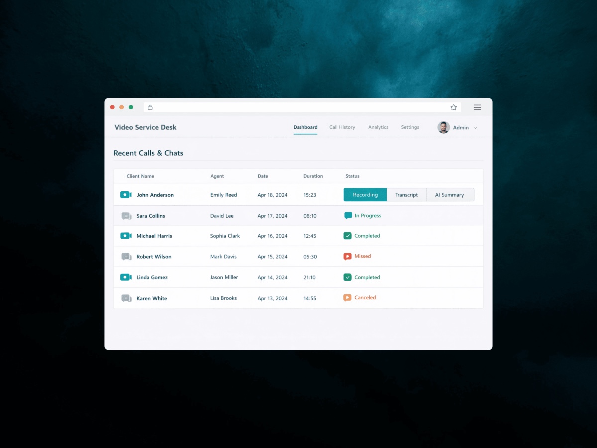Click the Missed status icon for Robert Wilson
Image resolution: width=597 pixels, height=448 pixels.
tap(347, 256)
